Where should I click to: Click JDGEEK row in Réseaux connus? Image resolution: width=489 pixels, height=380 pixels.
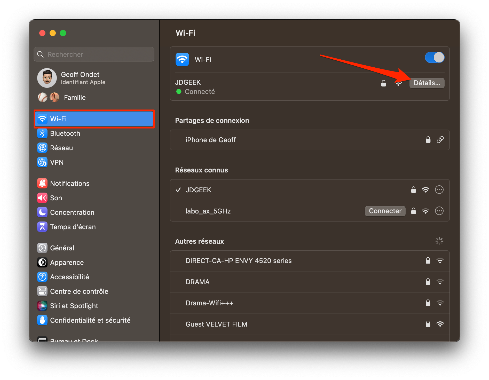[x=310, y=190]
